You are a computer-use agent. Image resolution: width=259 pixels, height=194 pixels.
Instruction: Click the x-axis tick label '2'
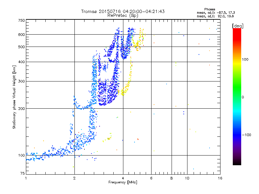coord(74,178)
